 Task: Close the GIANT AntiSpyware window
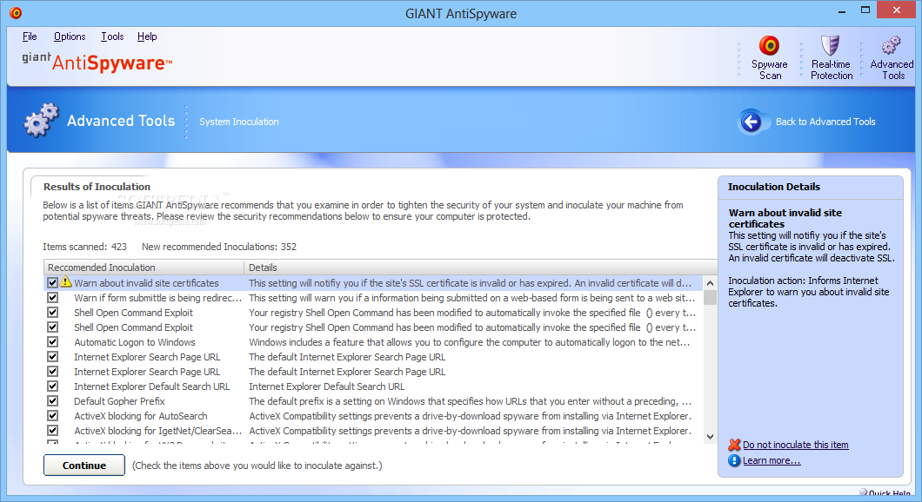pyautogui.click(x=896, y=10)
